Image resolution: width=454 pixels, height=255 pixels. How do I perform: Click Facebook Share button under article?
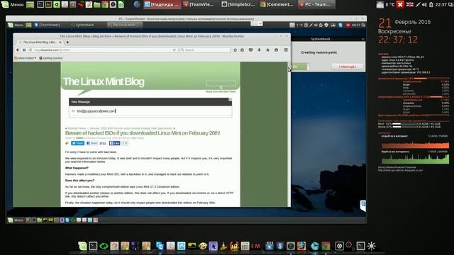pyautogui.click(x=92, y=143)
